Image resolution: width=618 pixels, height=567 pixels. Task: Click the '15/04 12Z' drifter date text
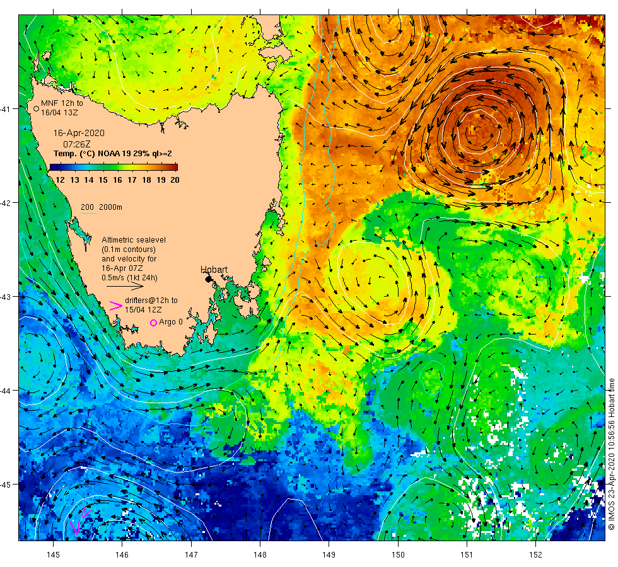pos(143,310)
